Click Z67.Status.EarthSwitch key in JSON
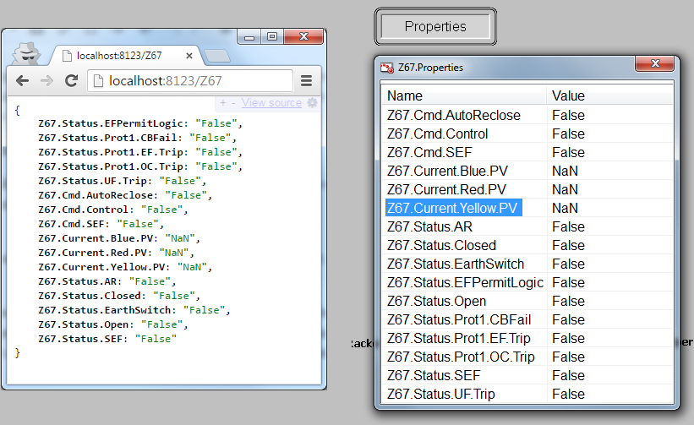This screenshot has height=425, width=694. tap(104, 310)
